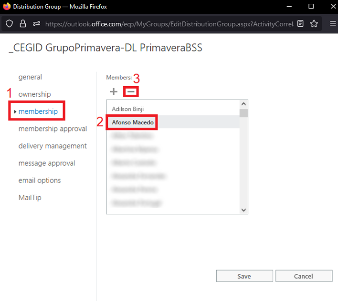Open the MailTip section
This screenshot has width=338, height=301.
pos(30,197)
